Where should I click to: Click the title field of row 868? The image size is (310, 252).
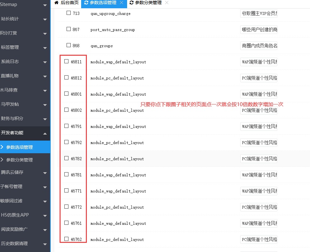coord(259,46)
